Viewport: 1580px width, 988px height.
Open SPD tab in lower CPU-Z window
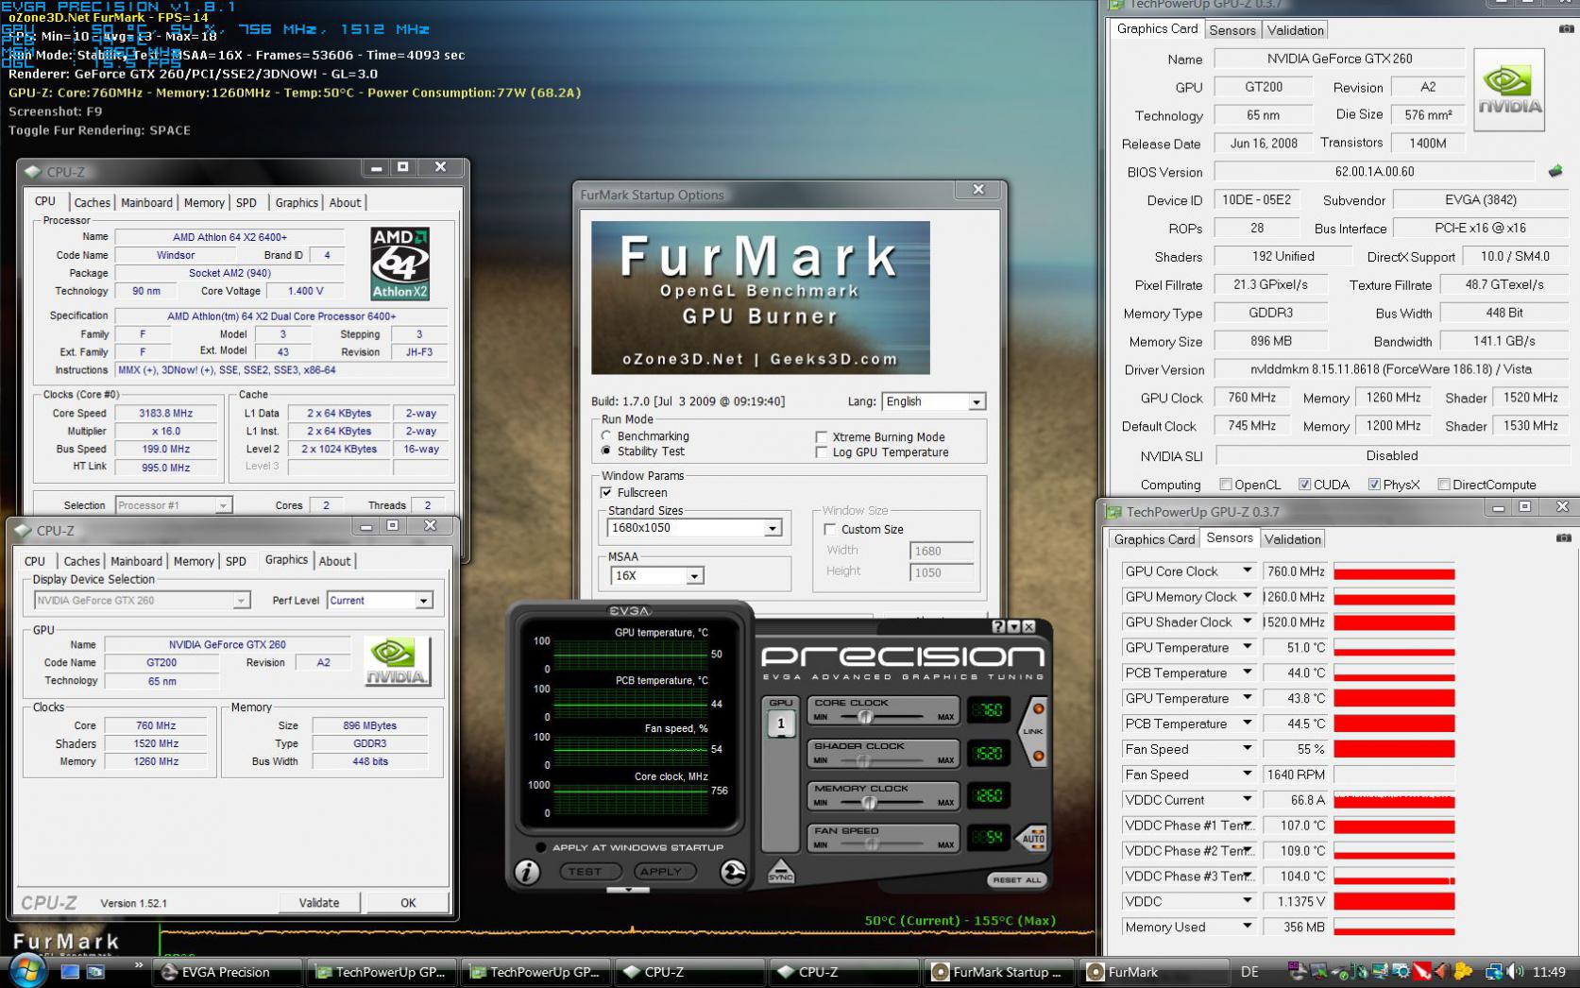(x=236, y=561)
